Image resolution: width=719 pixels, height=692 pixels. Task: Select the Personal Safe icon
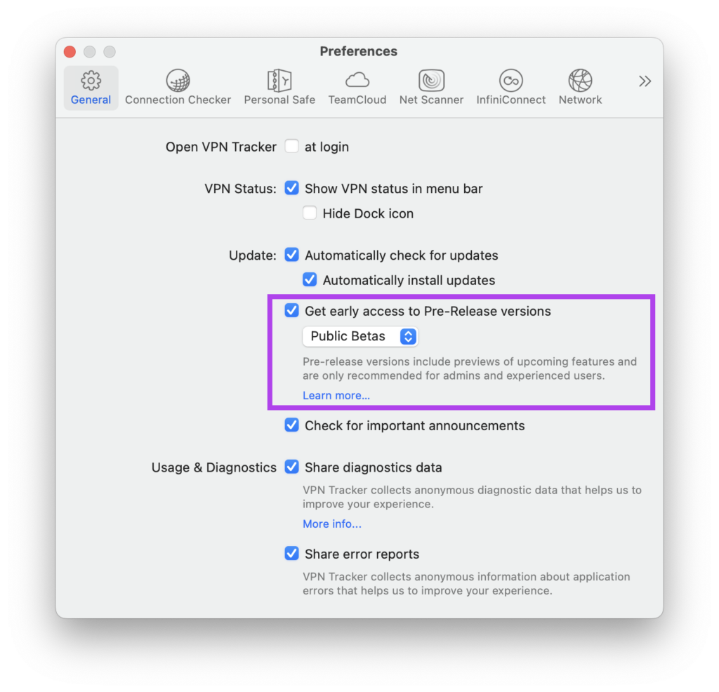click(x=279, y=81)
